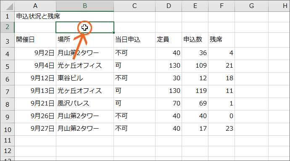Select row 11 header
Image resolution: width=290 pixels, height=161 pixels.
8,141
